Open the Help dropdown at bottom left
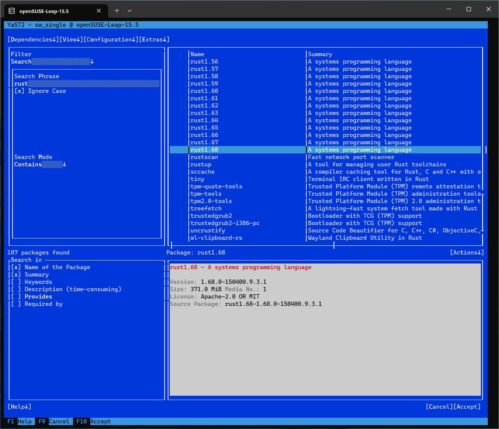This screenshot has width=499, height=429. pos(19,407)
